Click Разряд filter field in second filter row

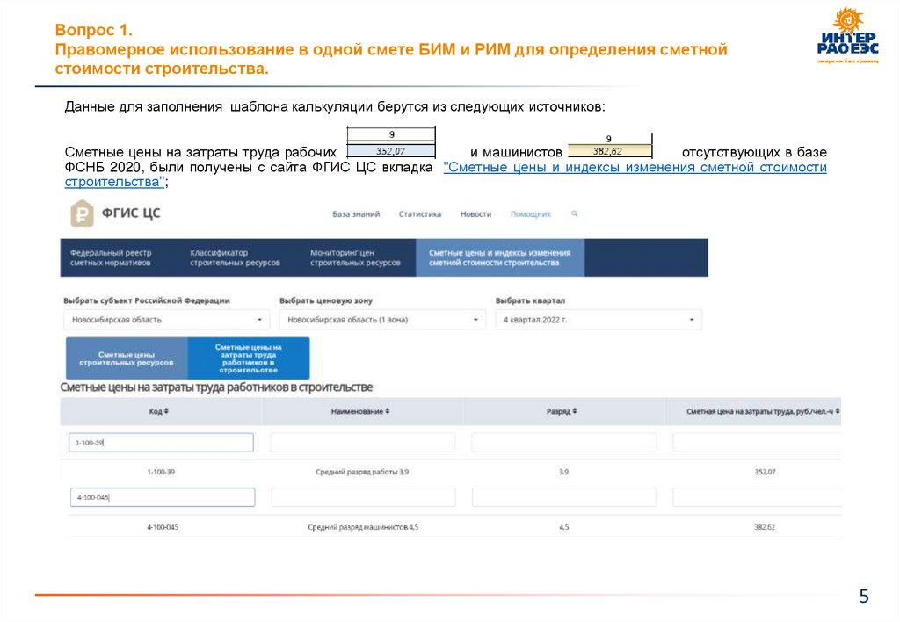(564, 497)
